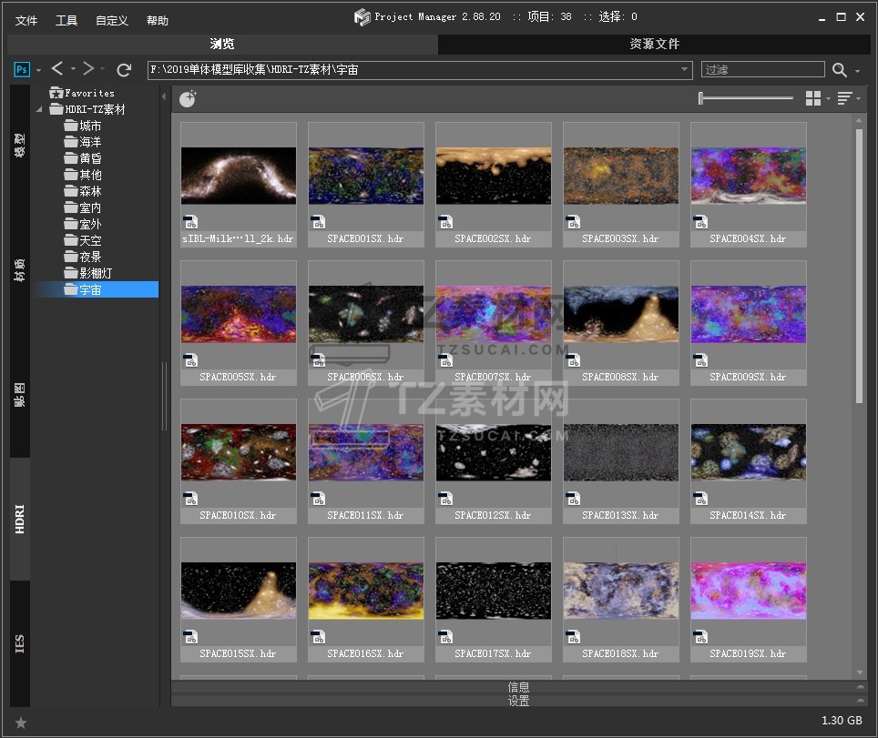Viewport: 878px width, 738px height.
Task: Select the 模型 vertical side tab
Action: pyautogui.click(x=20, y=145)
